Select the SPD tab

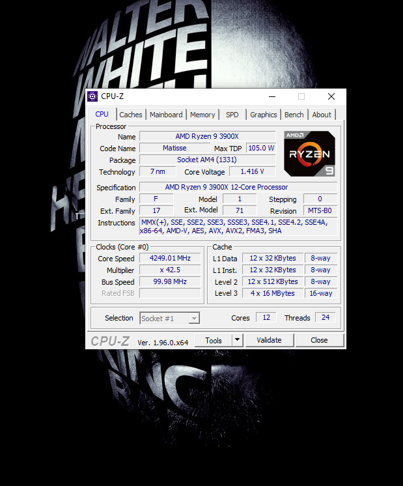pyautogui.click(x=232, y=115)
